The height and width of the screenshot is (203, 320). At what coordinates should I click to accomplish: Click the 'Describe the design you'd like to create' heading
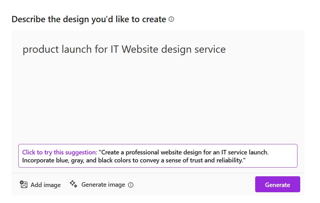click(89, 19)
